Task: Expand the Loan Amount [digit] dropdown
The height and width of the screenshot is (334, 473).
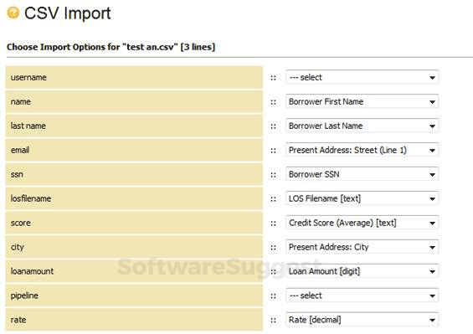Action: point(362,271)
